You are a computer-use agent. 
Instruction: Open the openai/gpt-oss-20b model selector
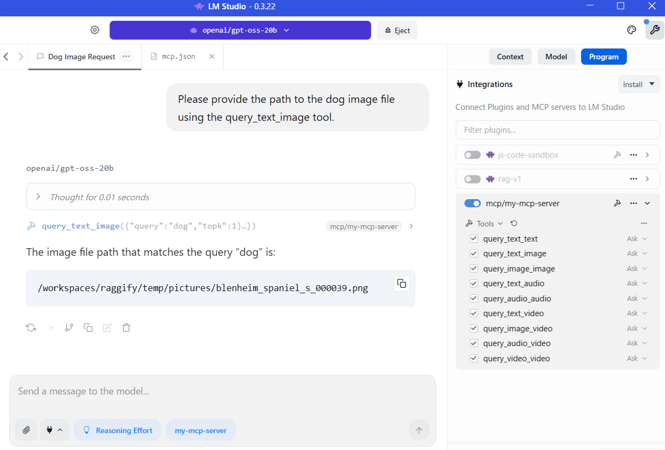coord(240,30)
